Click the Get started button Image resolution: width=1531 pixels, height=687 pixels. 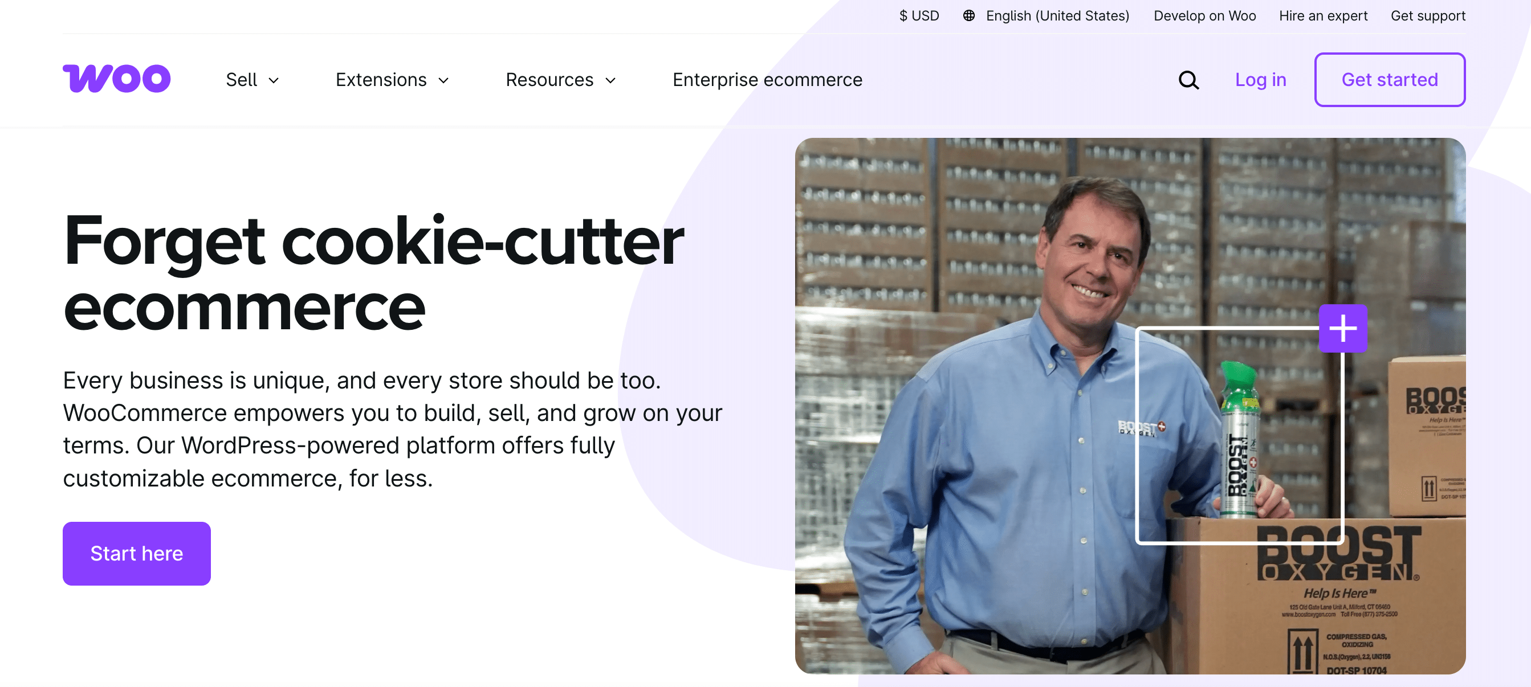[1390, 80]
